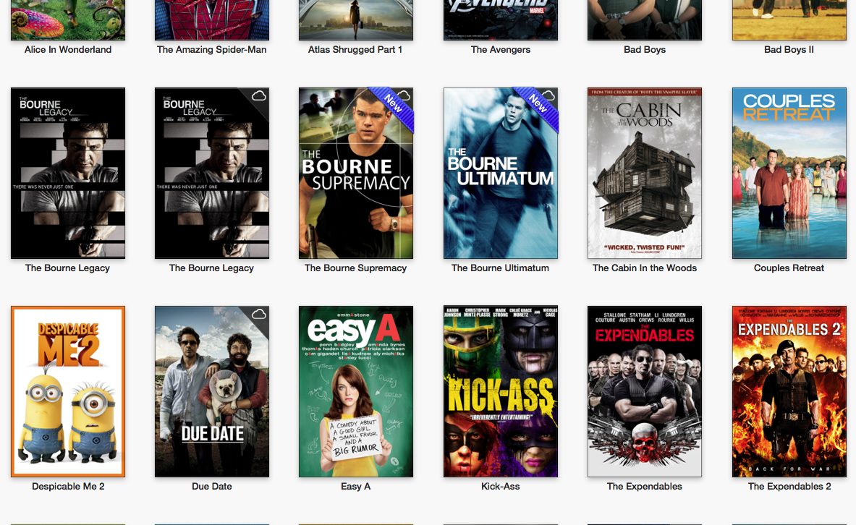The height and width of the screenshot is (525, 856).
Task: Select The Amazing Spider-Man cropped poster
Action: (212, 20)
